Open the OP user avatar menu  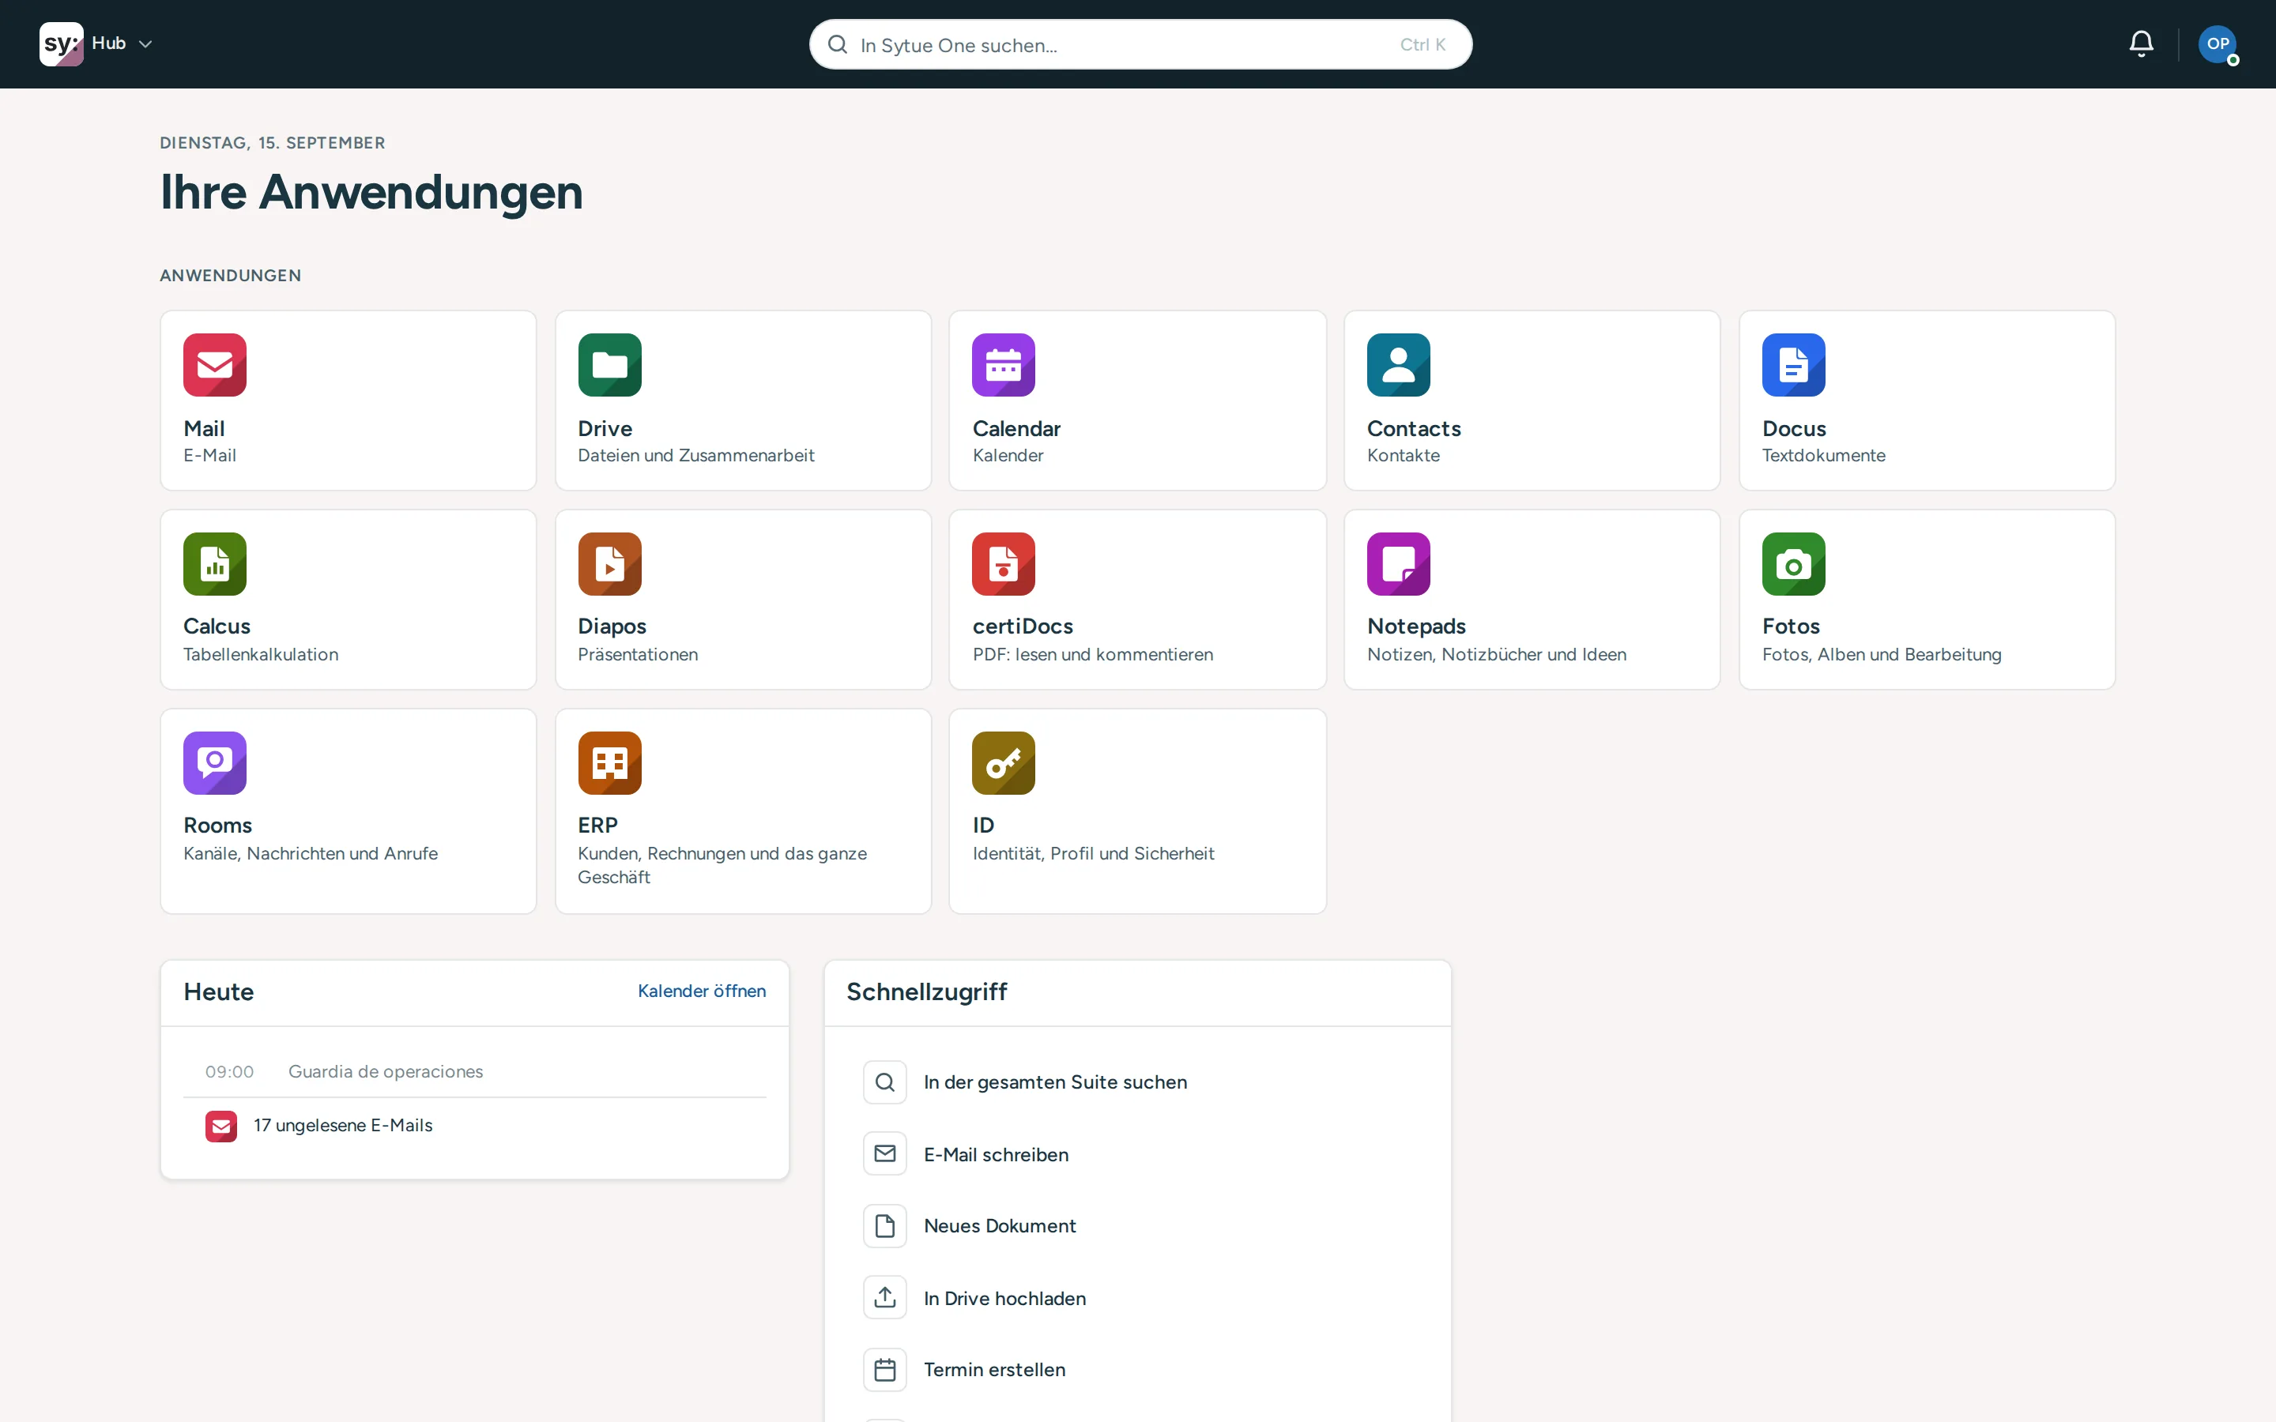pos(2218,44)
